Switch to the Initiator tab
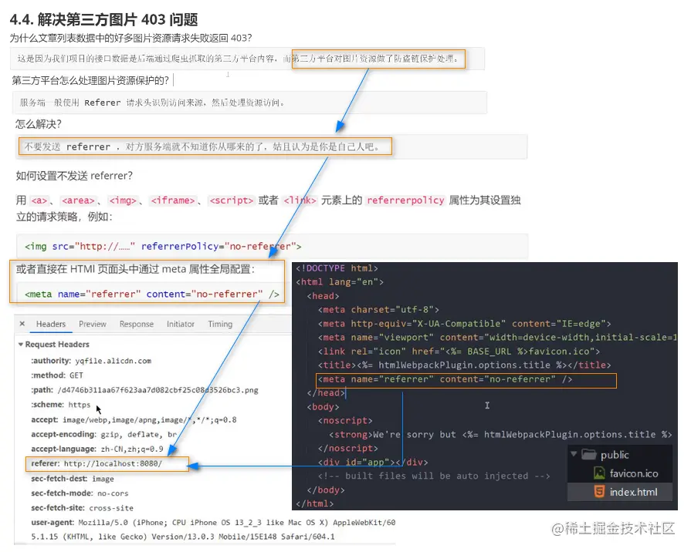This screenshot has height=552, width=691. point(180,324)
